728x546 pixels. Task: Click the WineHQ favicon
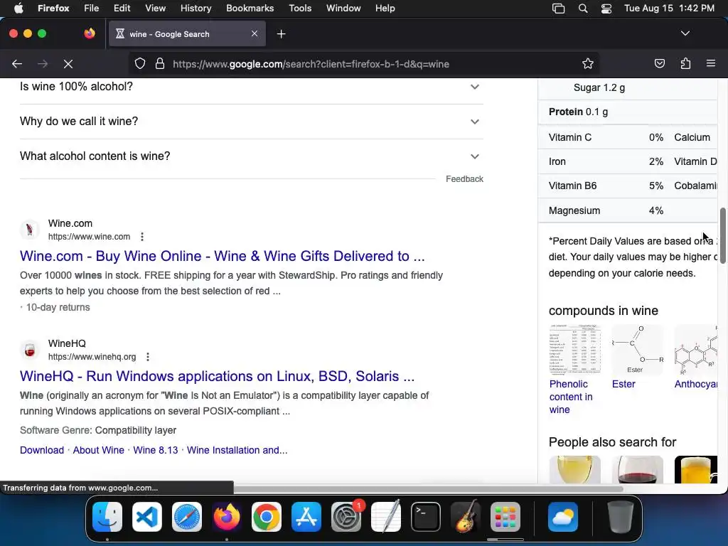point(30,350)
